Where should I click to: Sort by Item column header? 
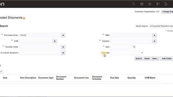[5, 78]
